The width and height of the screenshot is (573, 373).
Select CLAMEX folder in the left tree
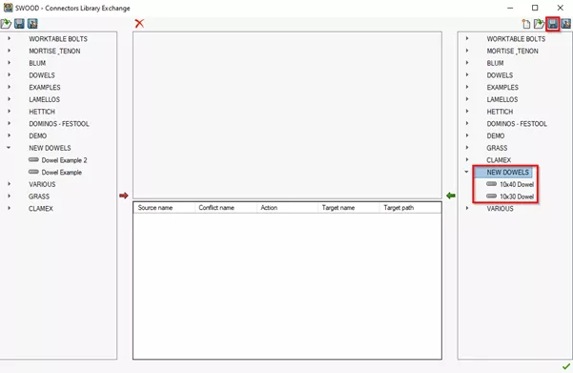click(41, 208)
